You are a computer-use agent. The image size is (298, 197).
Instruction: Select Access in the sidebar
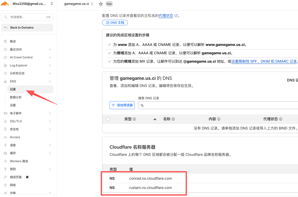coord(14,137)
